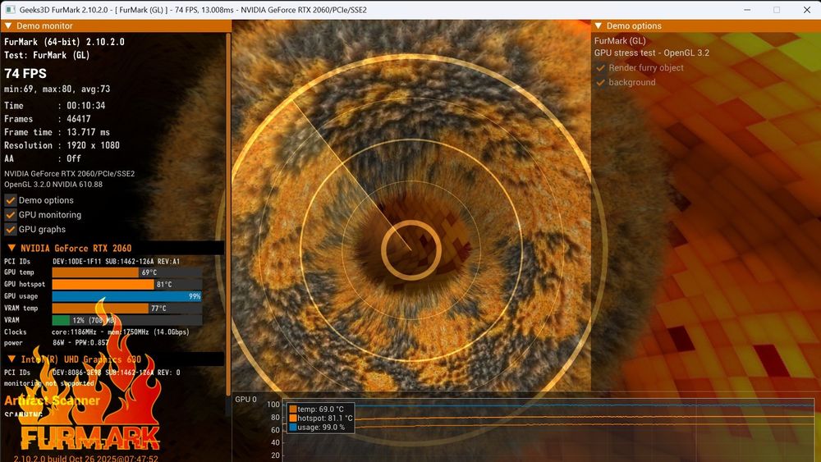Minimize the FurMark window
Screen dimensions: 821x462
coord(747,10)
